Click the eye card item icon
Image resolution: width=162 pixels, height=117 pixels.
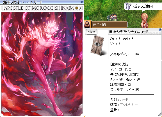pyautogui.click(x=98, y=45)
